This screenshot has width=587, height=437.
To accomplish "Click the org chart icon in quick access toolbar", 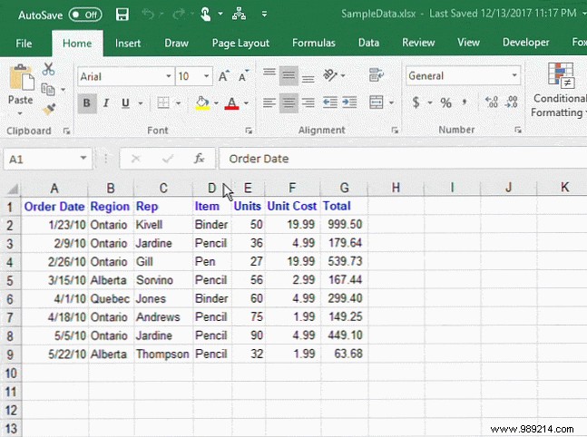I will (x=239, y=15).
